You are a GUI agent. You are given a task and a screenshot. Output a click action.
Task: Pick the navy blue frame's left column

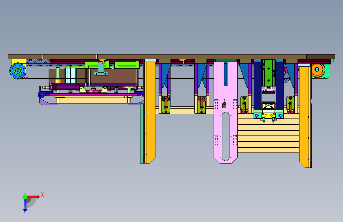point(258,86)
